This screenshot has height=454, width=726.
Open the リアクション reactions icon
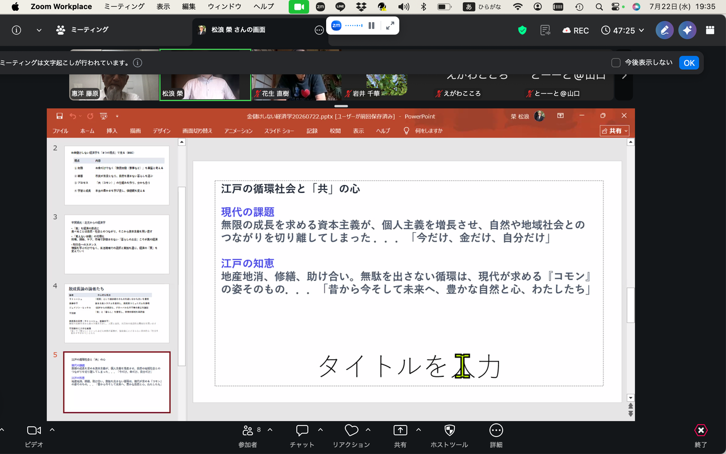(x=351, y=436)
